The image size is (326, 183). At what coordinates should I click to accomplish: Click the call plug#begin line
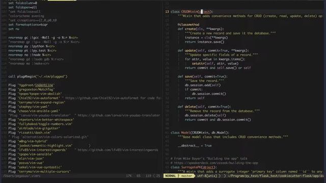click(x=38, y=76)
